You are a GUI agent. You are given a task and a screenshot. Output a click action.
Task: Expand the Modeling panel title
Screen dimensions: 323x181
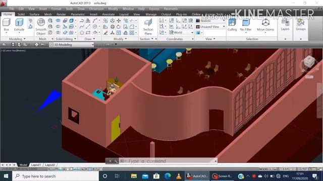[17, 39]
